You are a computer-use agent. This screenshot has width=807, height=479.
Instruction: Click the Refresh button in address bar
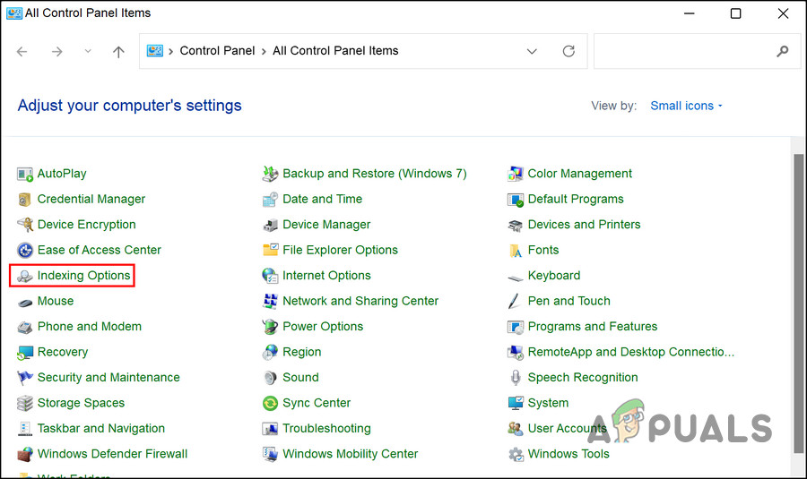(568, 52)
